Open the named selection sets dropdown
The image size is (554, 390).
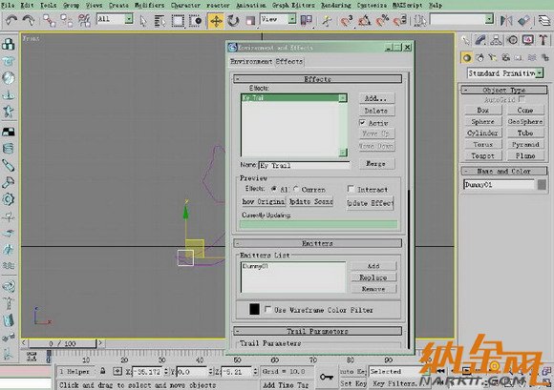coord(489,19)
